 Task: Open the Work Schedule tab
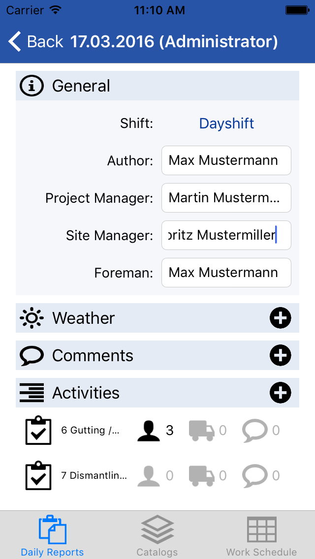(x=262, y=535)
